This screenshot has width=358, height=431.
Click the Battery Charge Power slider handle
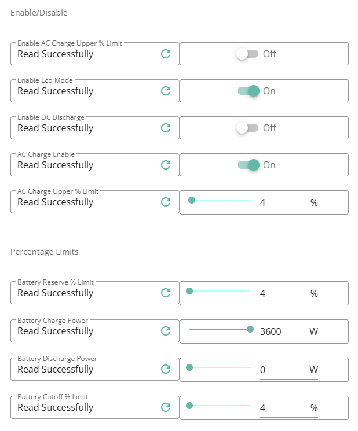point(250,329)
